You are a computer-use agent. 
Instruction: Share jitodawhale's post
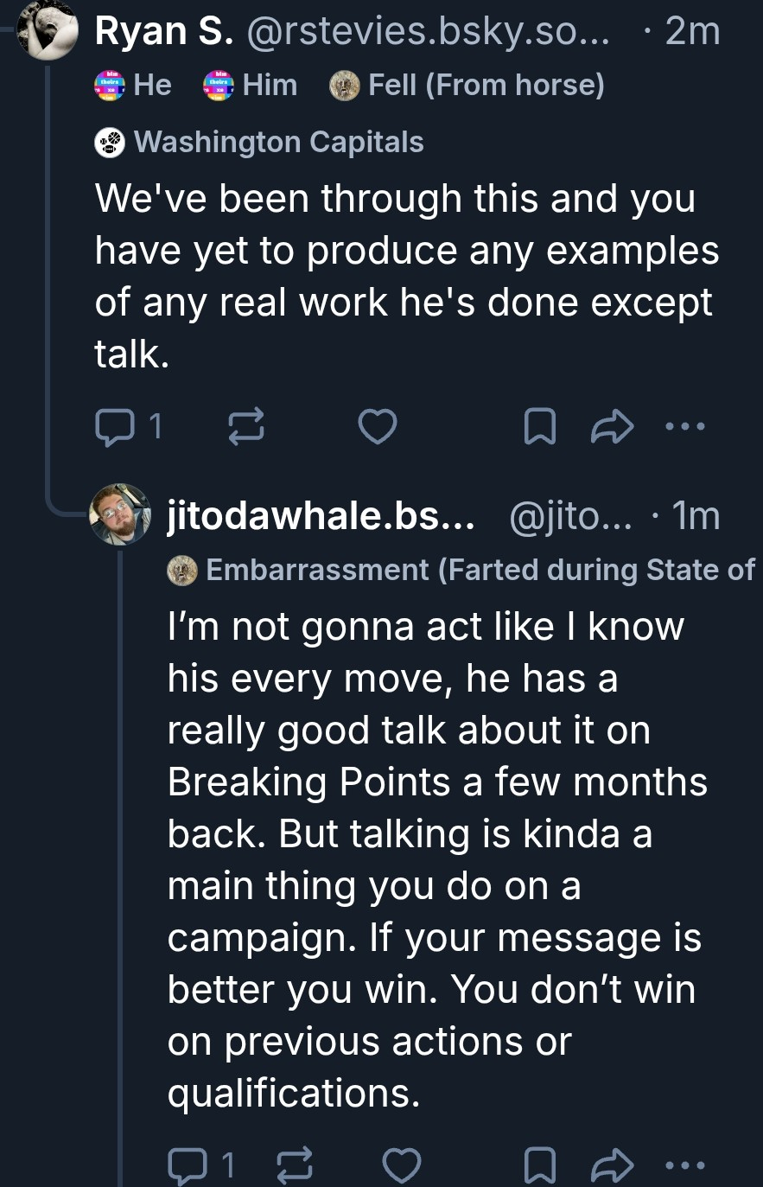tap(613, 1166)
